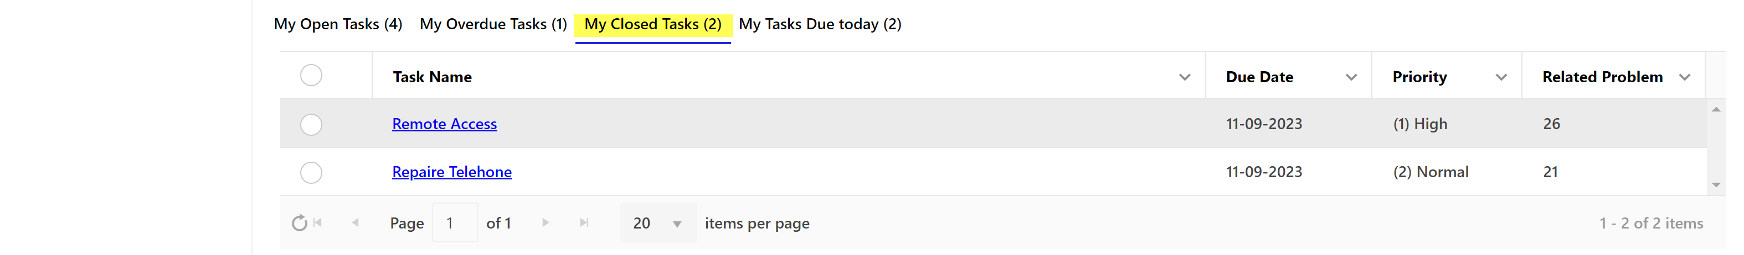Screen dimensions: 1744x255
Task: Select all rows with the header checkbox
Action: pos(311,76)
